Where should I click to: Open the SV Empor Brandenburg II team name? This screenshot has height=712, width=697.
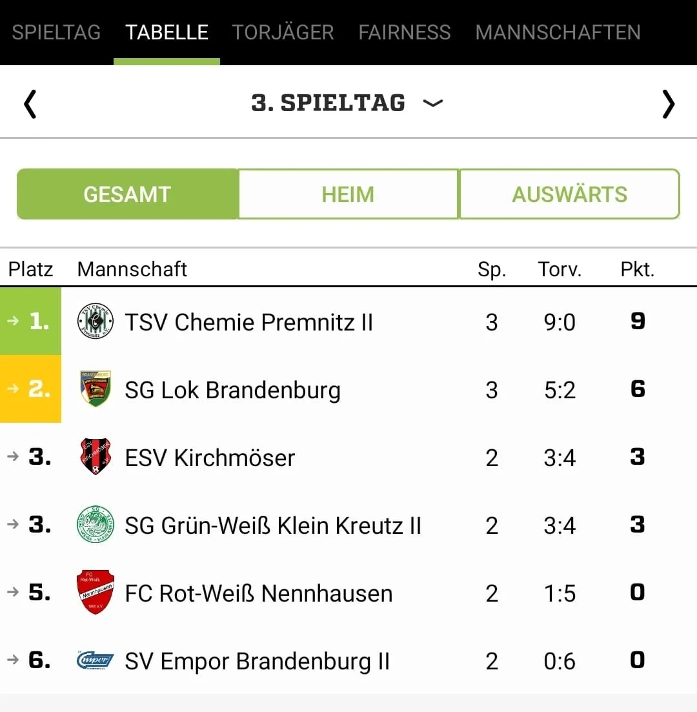click(x=257, y=661)
